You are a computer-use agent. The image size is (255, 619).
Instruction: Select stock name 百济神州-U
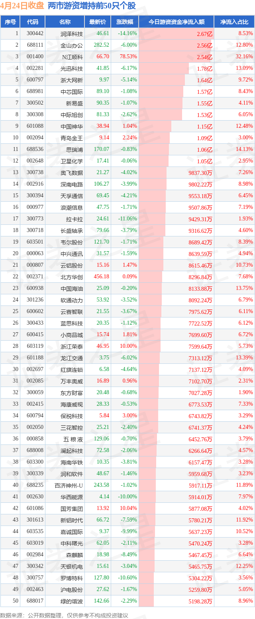click(x=69, y=485)
